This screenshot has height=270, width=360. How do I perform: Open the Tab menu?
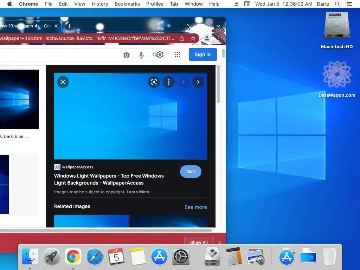[174, 4]
